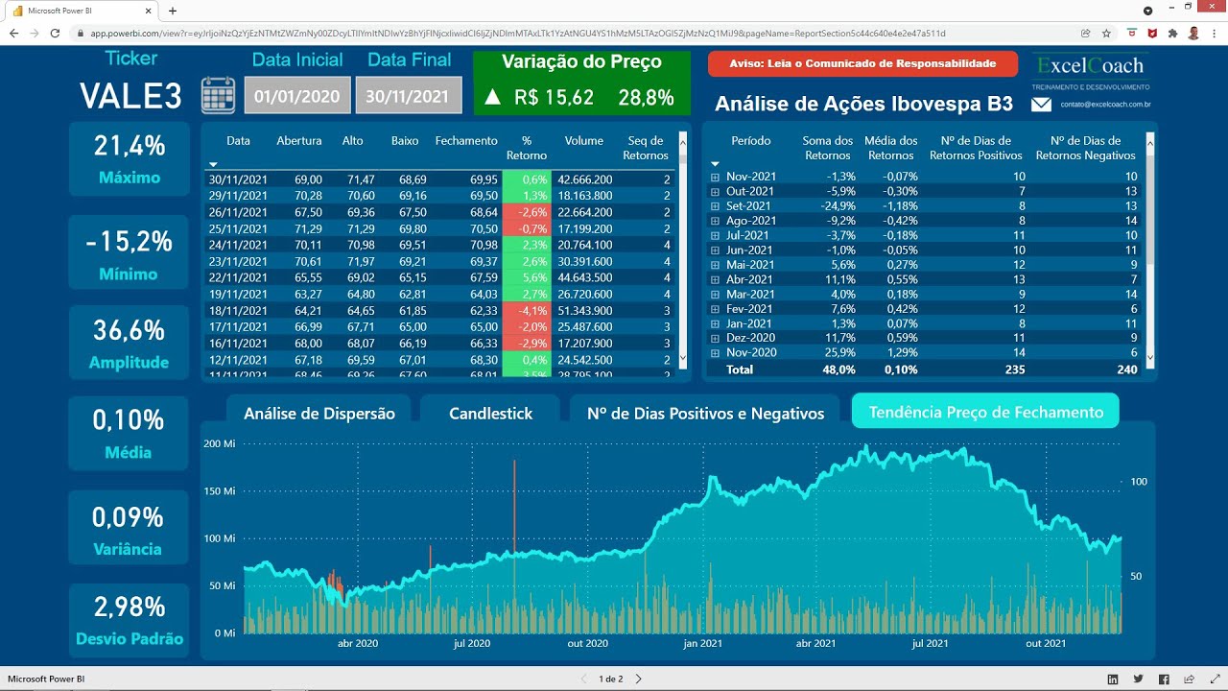Share report on Facebook
This screenshot has height=691, width=1228.
(x=1164, y=679)
